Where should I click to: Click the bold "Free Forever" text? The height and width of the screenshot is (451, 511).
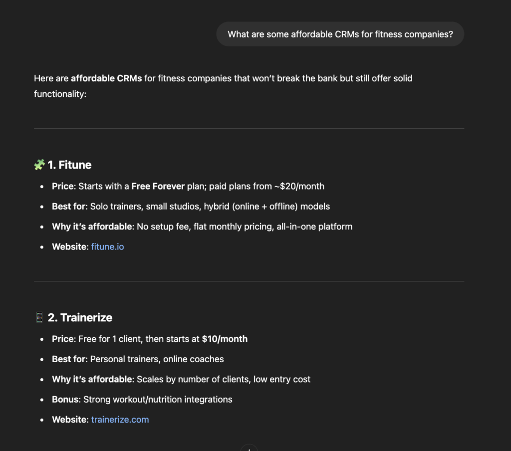click(x=158, y=186)
